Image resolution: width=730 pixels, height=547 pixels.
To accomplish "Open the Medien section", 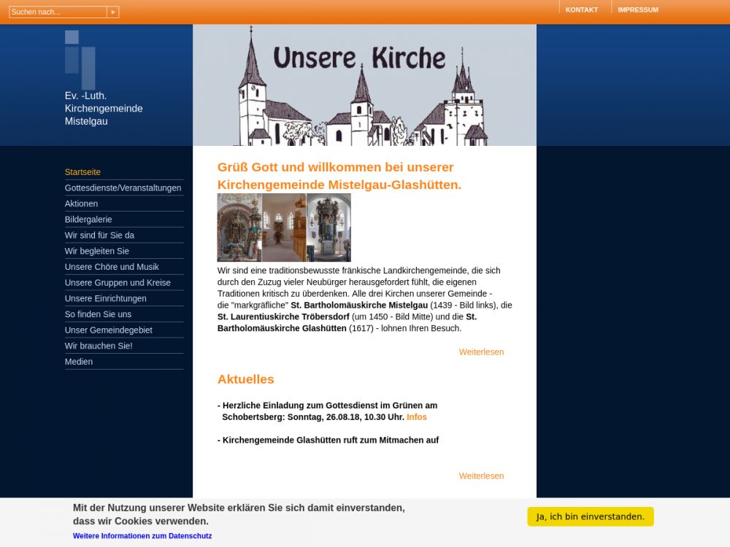I will [x=79, y=362].
